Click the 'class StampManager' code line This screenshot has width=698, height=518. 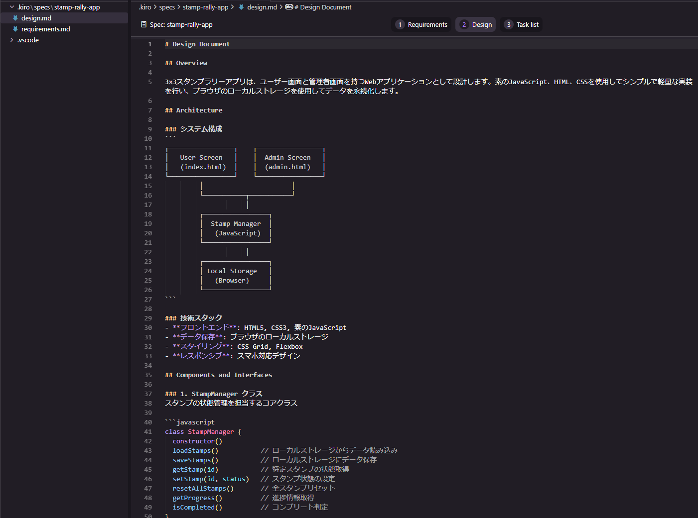pos(203,431)
